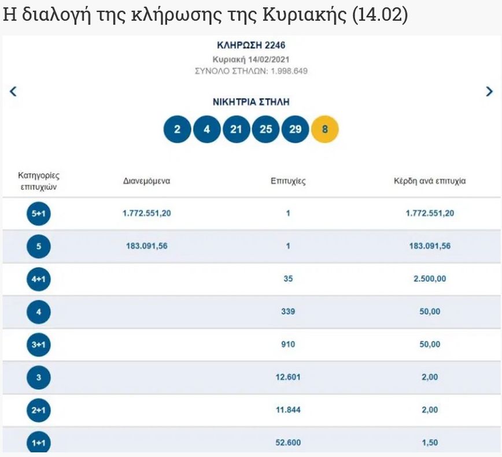Click the Κέρδη ανά επιτυχία column header
Viewport: 502px width, 457px height.
tap(430, 181)
